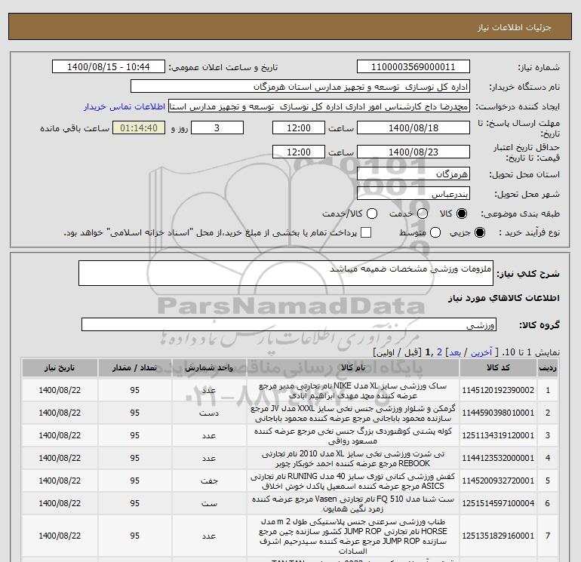Click the response deadline time 12:00 field

click(299, 128)
